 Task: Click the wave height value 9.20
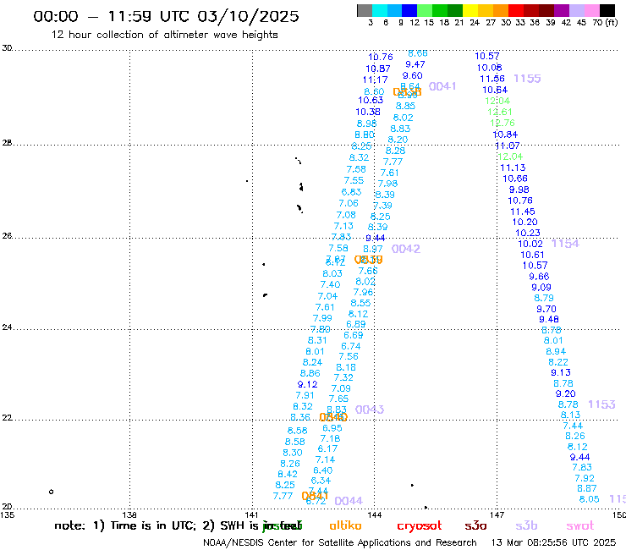click(x=565, y=393)
